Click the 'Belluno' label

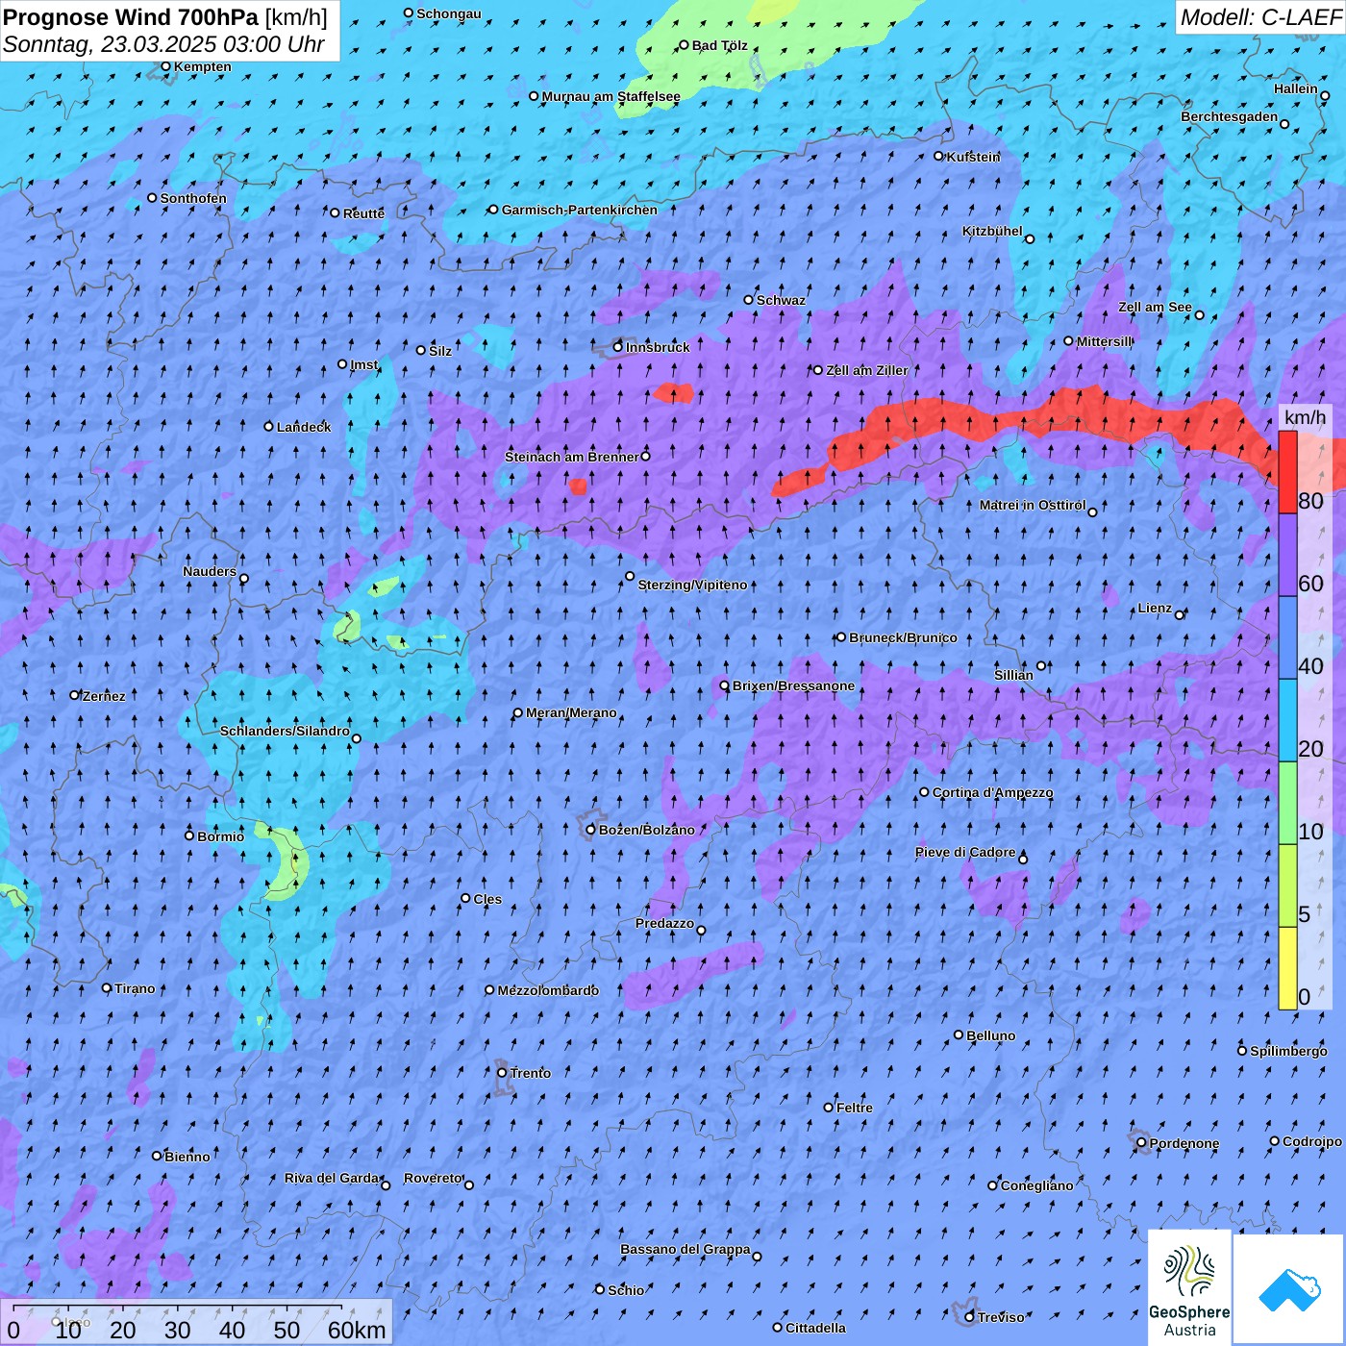coord(990,1035)
